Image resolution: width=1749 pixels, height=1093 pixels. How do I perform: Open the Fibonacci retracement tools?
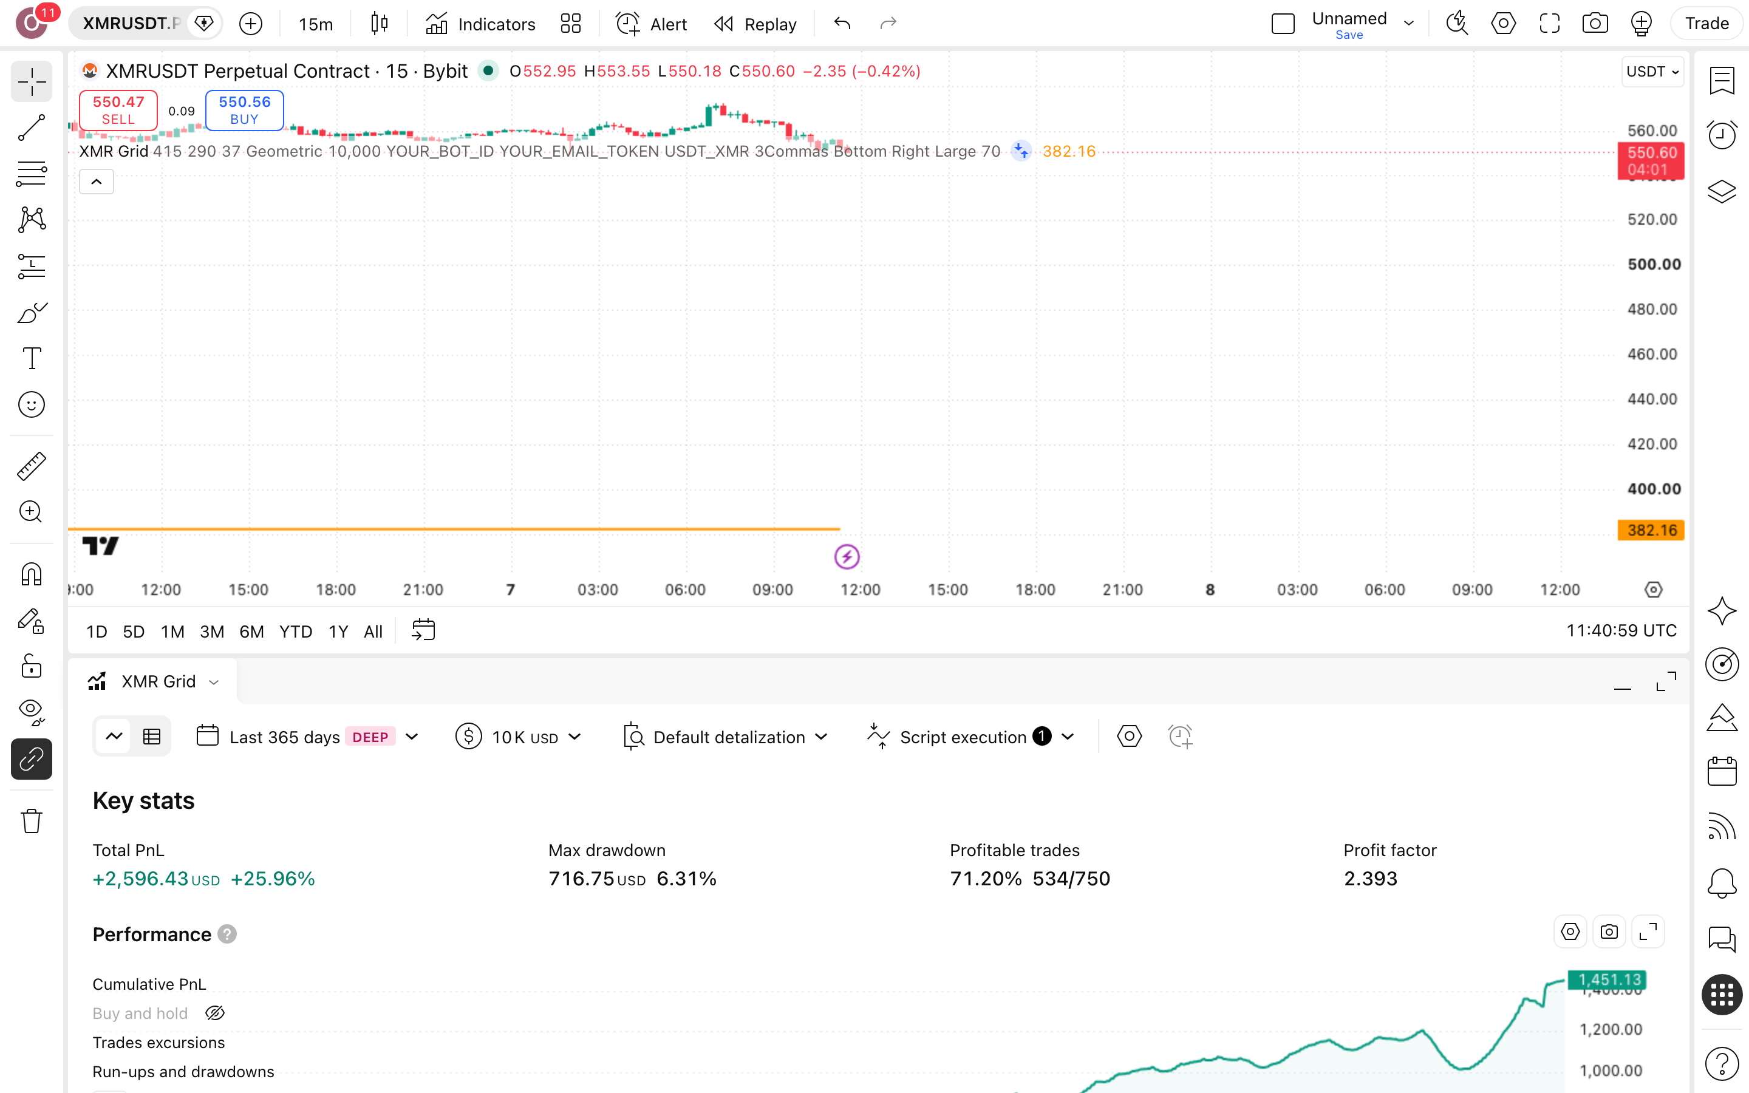[x=31, y=174]
